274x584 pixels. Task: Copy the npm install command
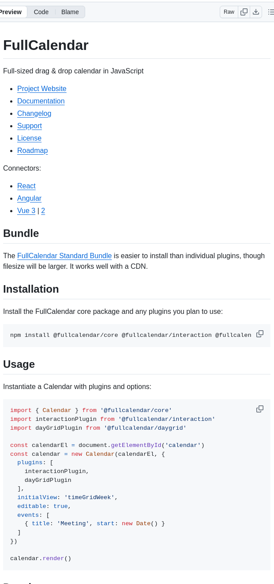260,334
